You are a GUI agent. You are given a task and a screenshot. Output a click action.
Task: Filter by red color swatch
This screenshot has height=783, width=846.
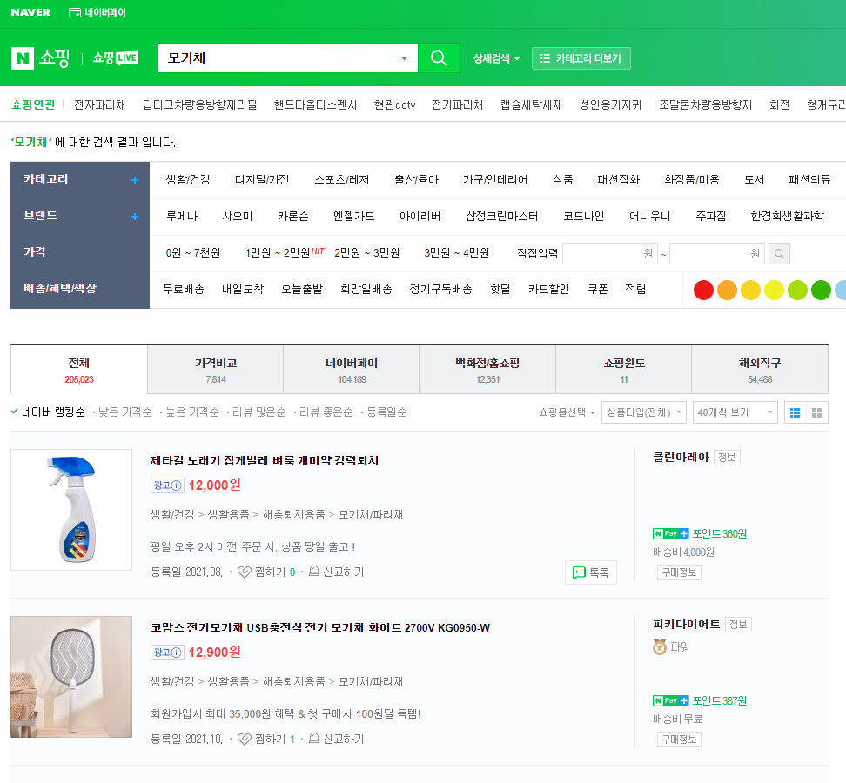(x=703, y=290)
